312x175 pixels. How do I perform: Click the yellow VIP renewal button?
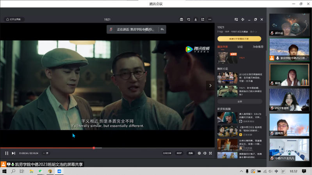(239, 39)
